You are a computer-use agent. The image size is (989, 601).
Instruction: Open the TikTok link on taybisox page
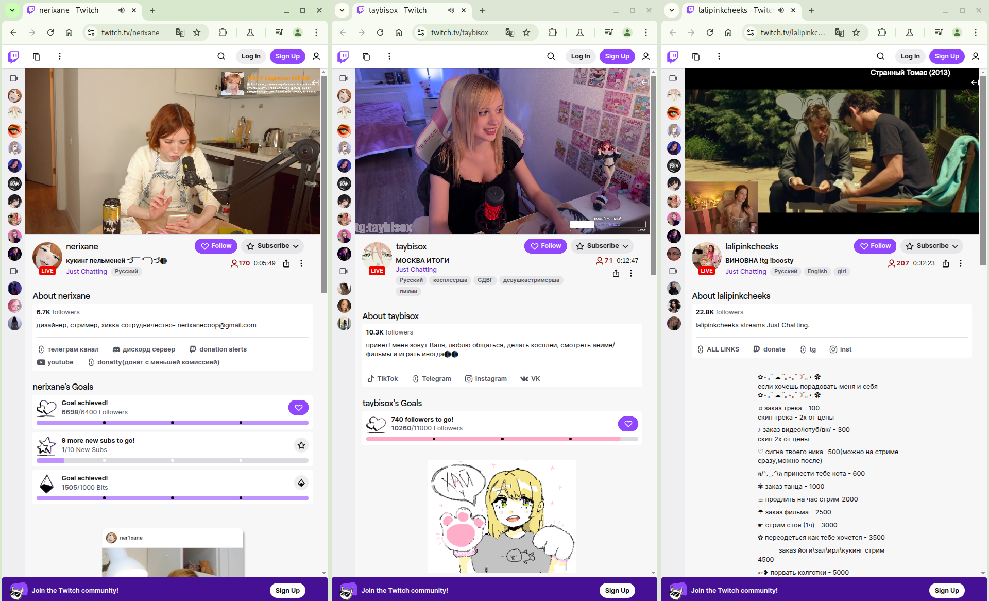click(x=382, y=379)
